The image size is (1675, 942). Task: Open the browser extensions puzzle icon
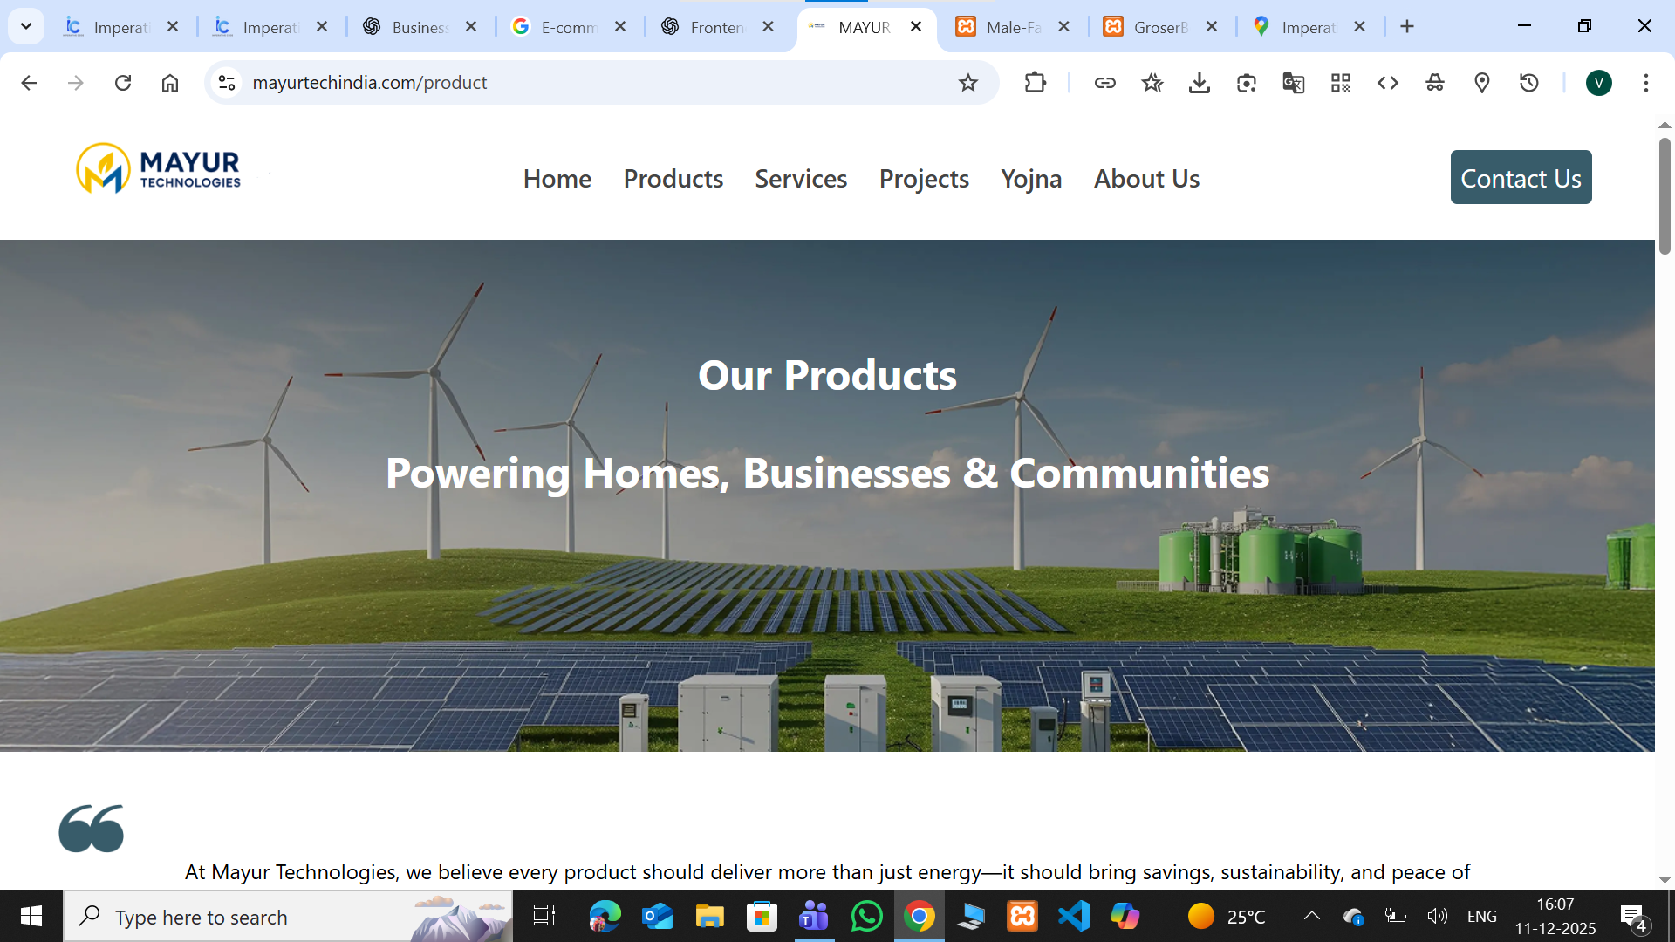tap(1035, 83)
